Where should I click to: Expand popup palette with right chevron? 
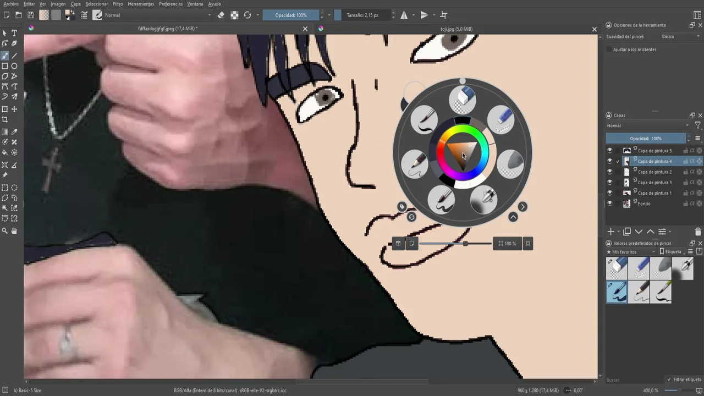coord(522,207)
